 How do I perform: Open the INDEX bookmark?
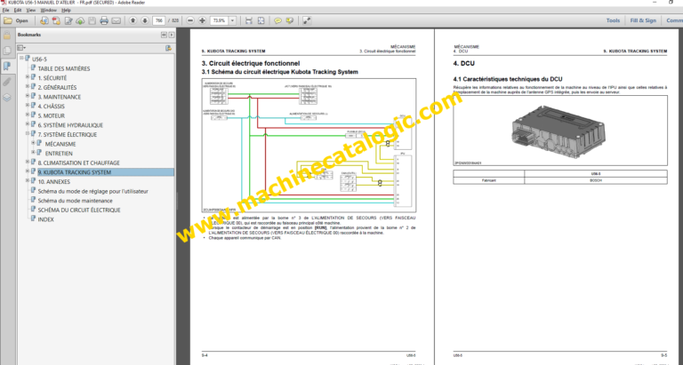coord(45,219)
